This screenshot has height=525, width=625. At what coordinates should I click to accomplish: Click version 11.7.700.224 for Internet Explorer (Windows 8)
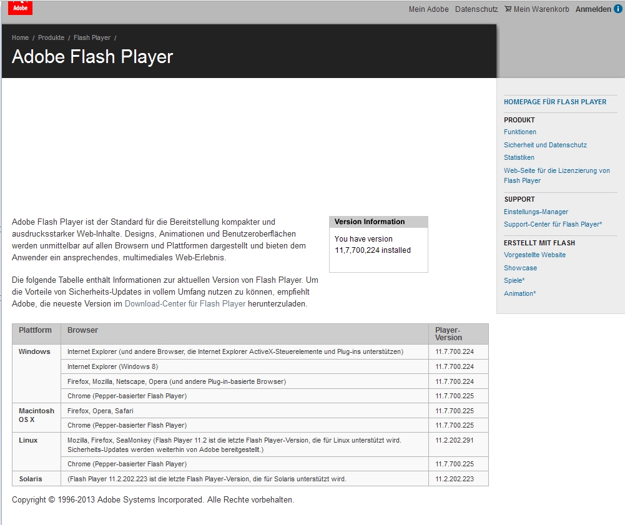pos(455,366)
